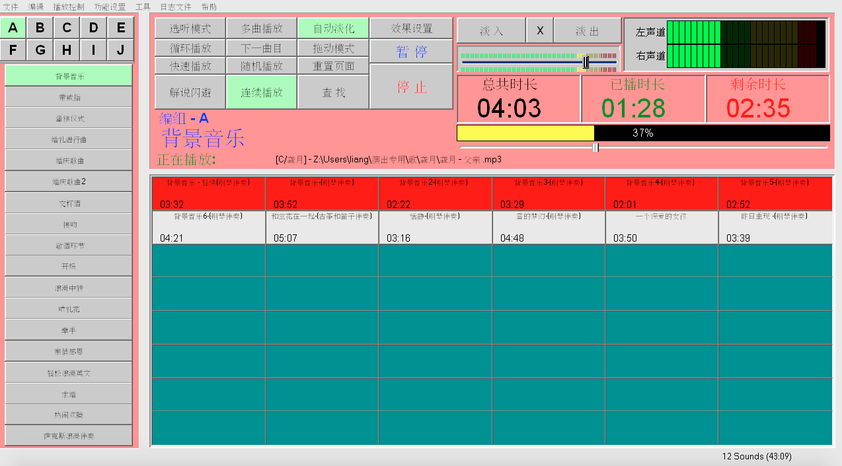The width and height of the screenshot is (842, 466).
Task: Toggle 随机播放 shuffle playback
Action: tap(262, 66)
